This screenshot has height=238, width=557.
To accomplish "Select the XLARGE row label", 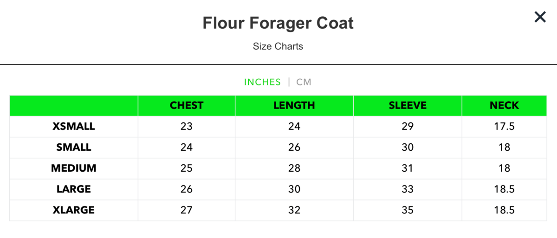I will 74,210.
